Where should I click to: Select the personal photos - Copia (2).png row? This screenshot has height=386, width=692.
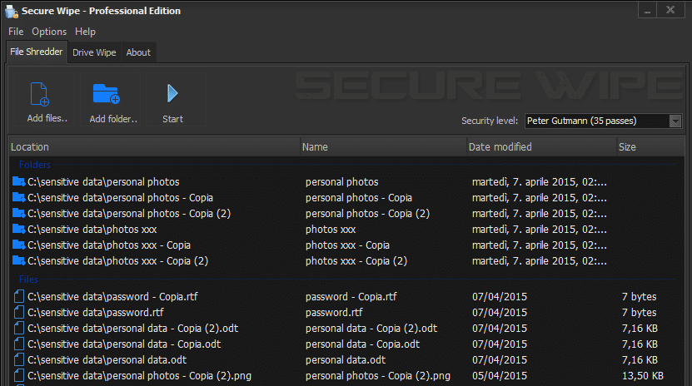346,376
